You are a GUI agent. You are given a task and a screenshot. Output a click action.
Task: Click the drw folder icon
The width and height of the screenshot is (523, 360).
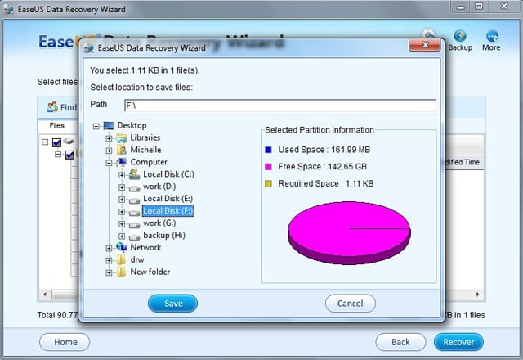point(122,260)
